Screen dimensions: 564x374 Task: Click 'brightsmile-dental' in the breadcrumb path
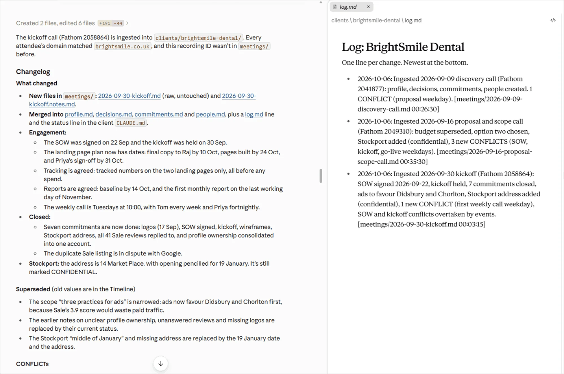point(376,20)
